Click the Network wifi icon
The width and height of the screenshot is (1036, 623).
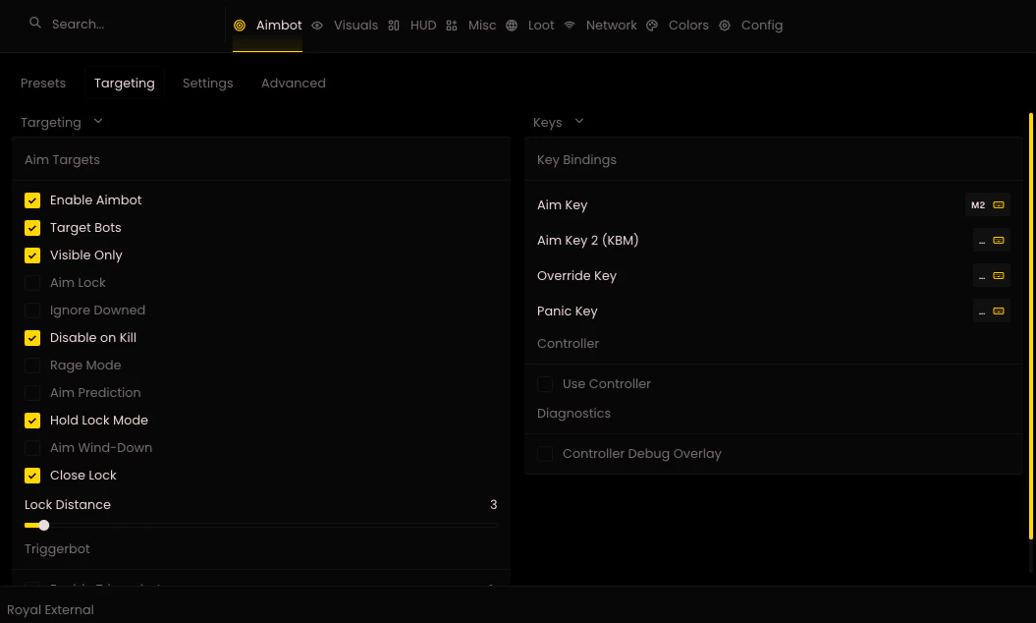point(570,26)
